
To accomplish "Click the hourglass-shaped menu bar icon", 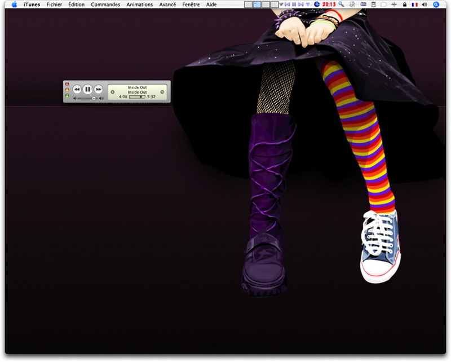I will 373,5.
